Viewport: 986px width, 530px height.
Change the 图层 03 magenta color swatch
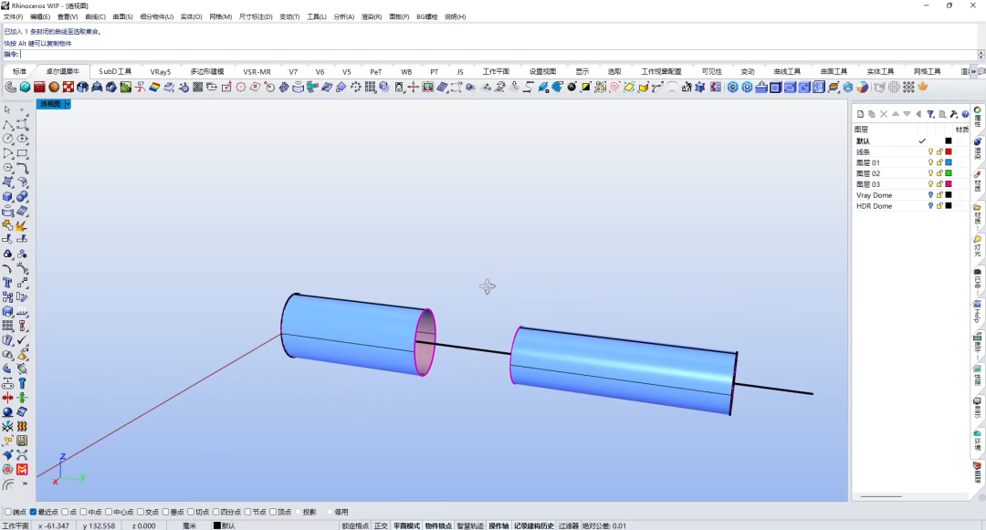pyautogui.click(x=949, y=184)
